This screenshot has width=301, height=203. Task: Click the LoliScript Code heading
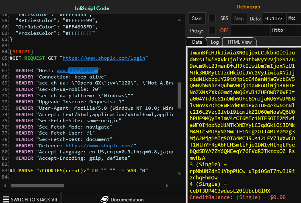coord(92,8)
